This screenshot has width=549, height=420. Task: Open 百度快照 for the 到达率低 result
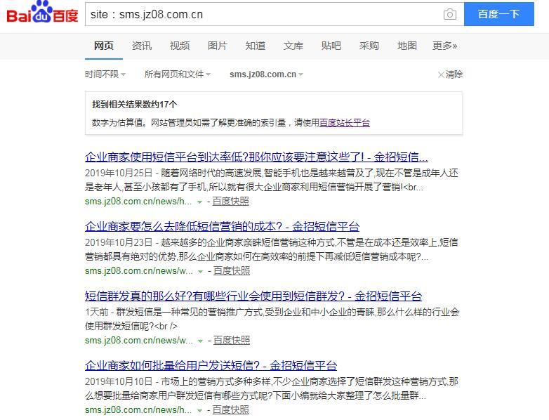230,202
